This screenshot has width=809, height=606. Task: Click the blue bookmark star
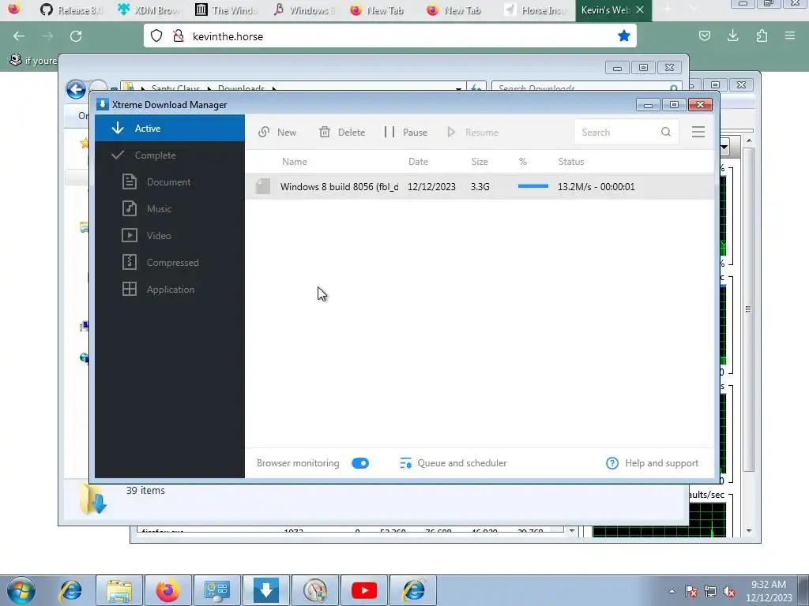(624, 36)
